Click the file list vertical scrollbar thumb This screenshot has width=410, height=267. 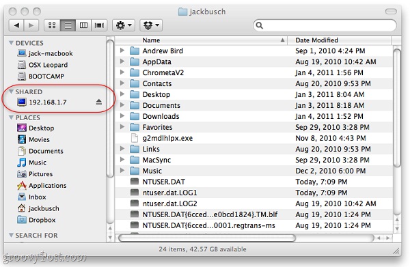click(397, 108)
